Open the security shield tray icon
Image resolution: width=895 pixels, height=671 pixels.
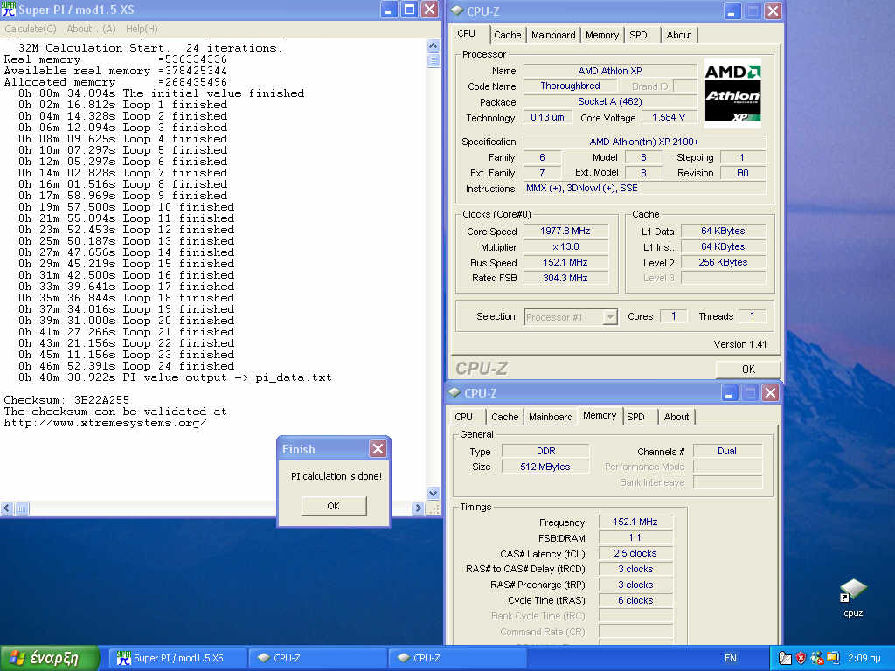click(801, 658)
